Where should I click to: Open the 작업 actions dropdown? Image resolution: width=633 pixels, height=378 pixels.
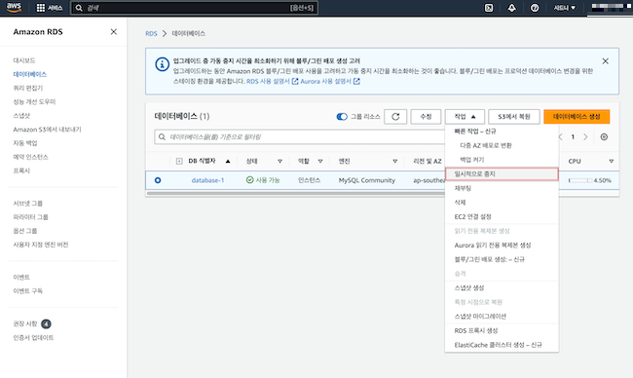(x=465, y=117)
